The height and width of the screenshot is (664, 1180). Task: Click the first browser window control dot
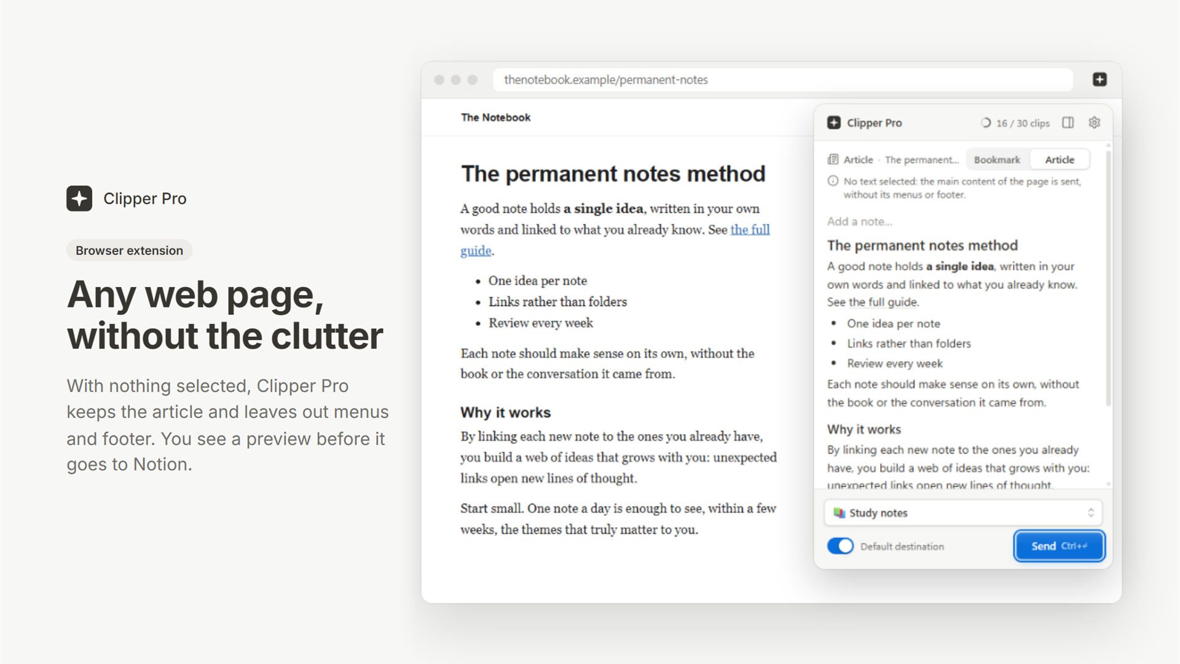pos(439,80)
